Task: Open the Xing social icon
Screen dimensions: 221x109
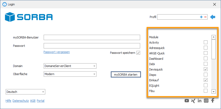Action: (193, 101)
